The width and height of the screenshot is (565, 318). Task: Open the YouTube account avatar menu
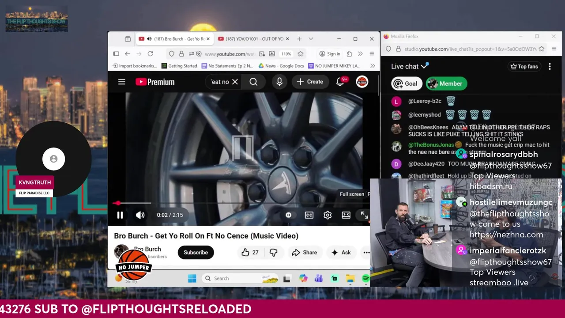(362, 82)
